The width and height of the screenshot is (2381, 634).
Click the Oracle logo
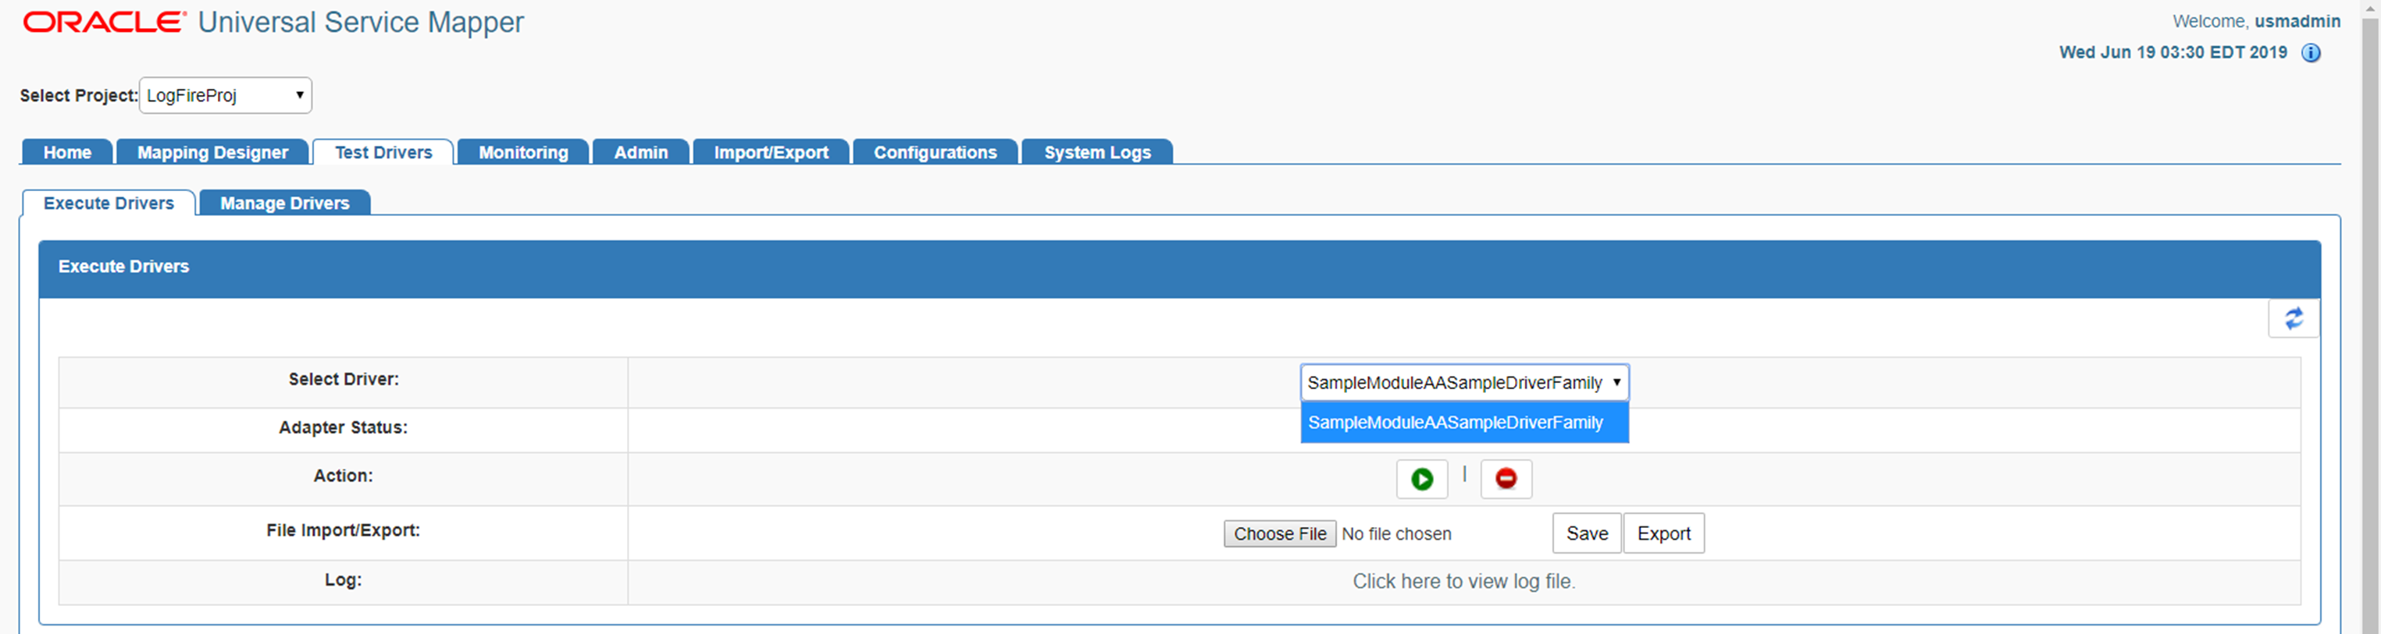105,22
